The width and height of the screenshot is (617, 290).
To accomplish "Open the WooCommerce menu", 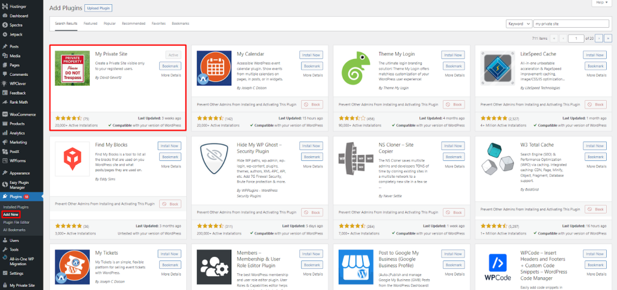I will point(22,115).
